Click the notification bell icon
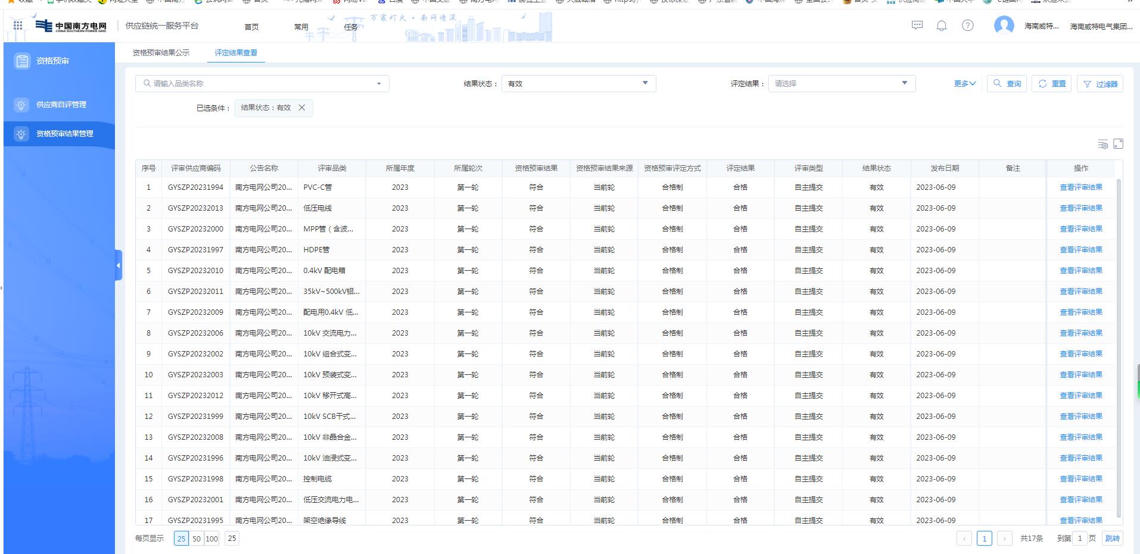Image resolution: width=1140 pixels, height=554 pixels. (942, 26)
